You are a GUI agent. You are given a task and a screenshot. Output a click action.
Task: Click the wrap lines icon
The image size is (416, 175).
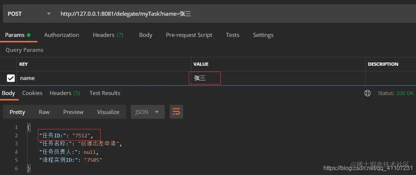[177, 112]
